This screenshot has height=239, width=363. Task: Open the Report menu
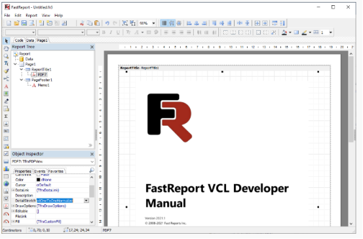point(31,15)
